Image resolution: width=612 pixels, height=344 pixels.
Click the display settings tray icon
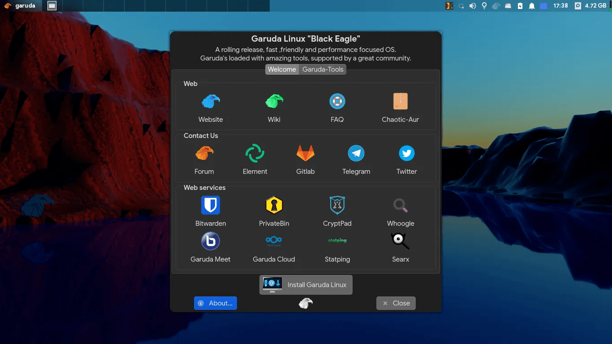pyautogui.click(x=461, y=6)
